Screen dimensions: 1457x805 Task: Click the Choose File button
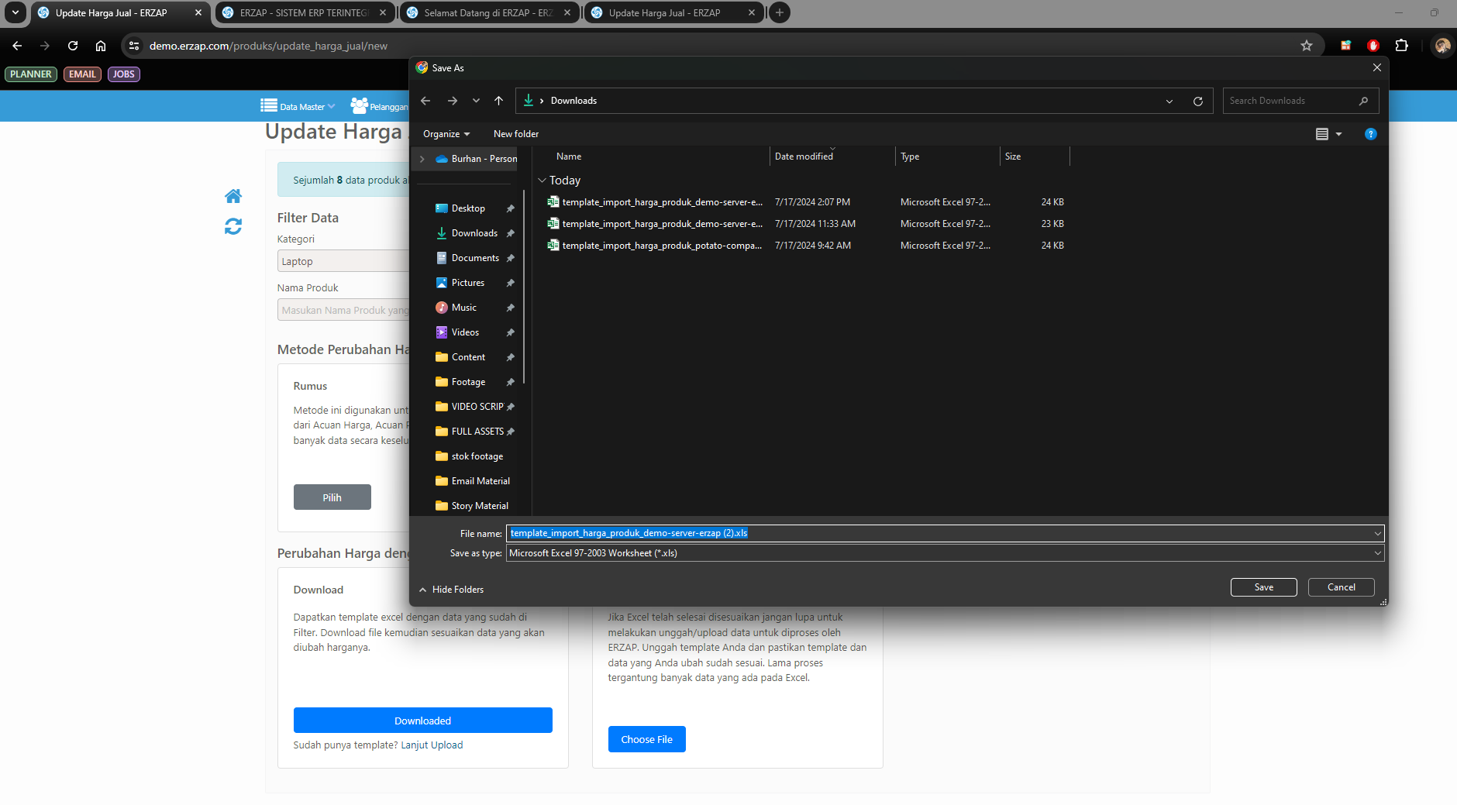[x=647, y=739]
